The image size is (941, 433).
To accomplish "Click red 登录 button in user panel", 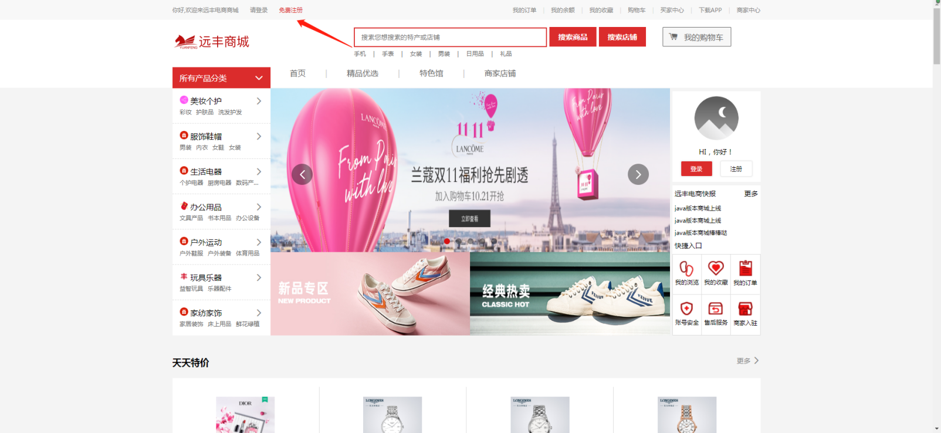I will pos(696,169).
